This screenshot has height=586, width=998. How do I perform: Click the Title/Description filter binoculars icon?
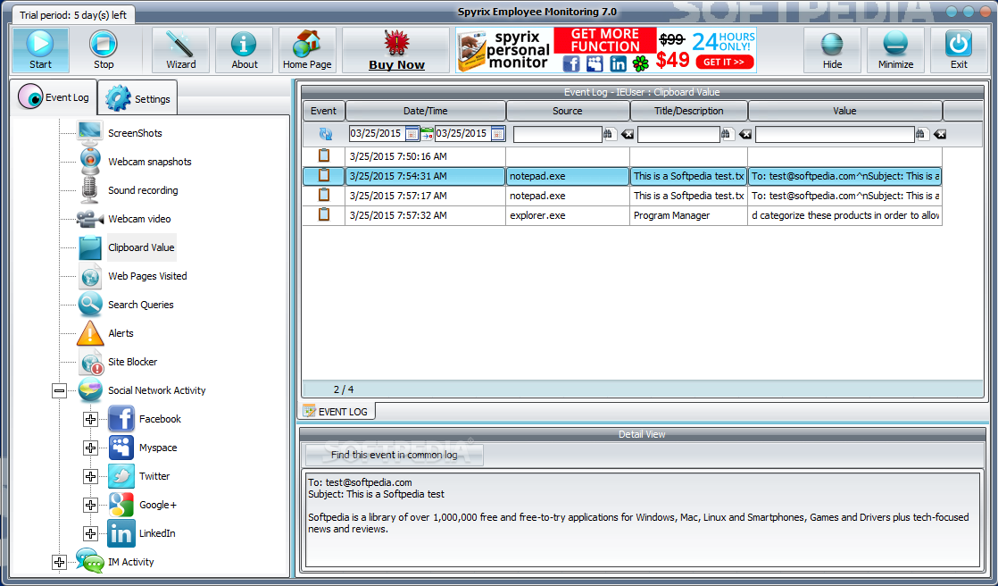tap(727, 134)
